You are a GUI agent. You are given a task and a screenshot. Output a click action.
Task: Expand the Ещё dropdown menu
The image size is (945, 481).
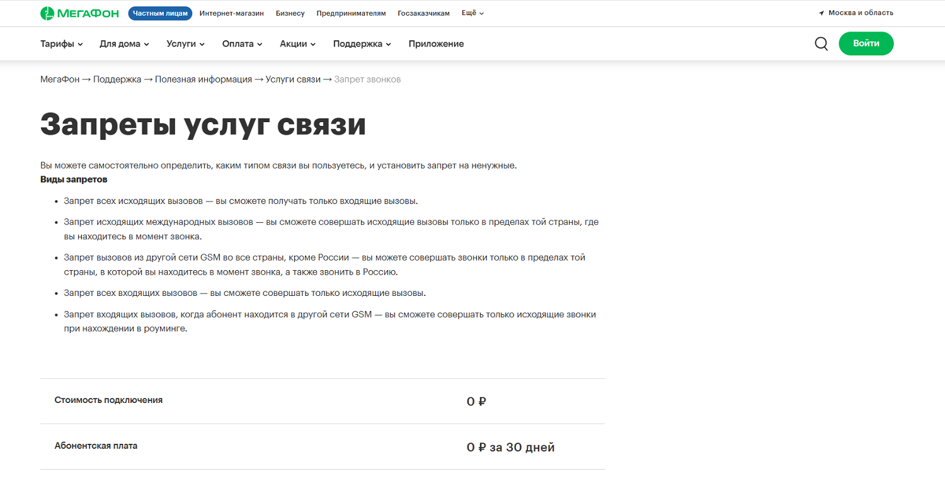(472, 13)
